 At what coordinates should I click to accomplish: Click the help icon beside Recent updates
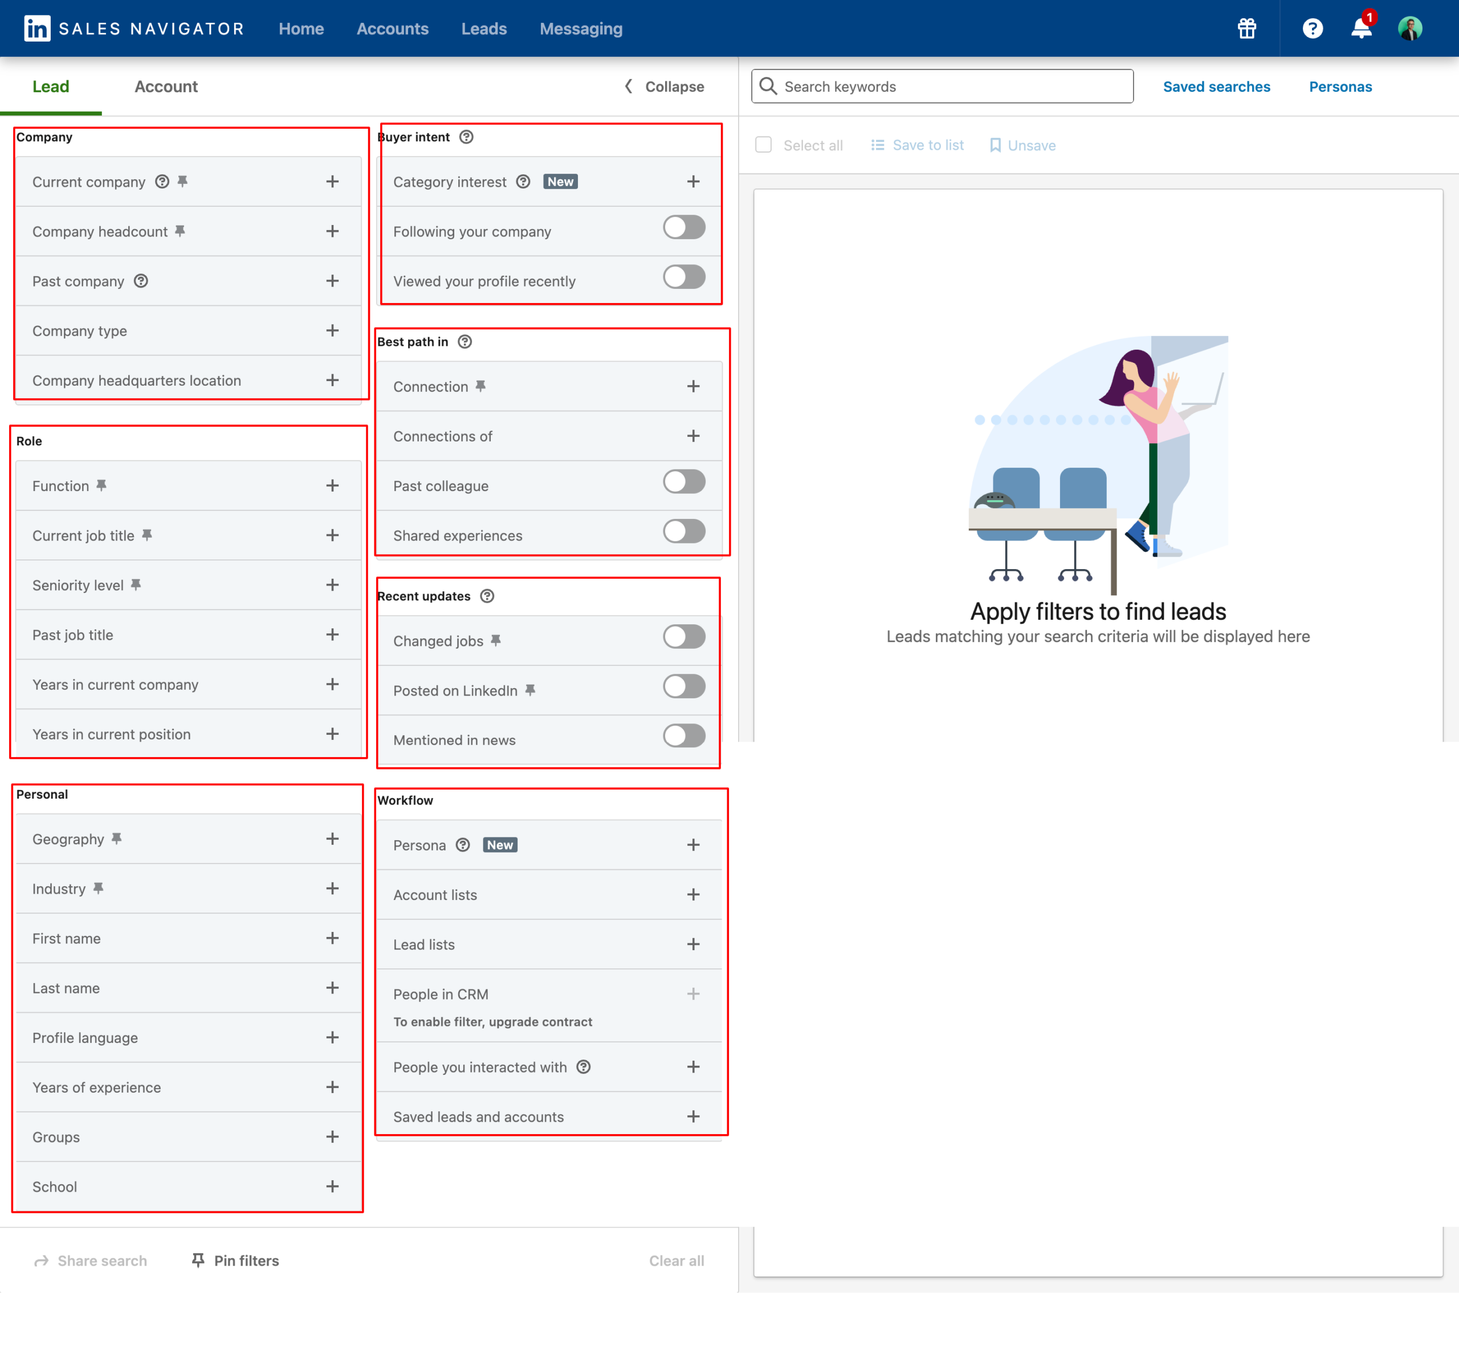(x=487, y=595)
